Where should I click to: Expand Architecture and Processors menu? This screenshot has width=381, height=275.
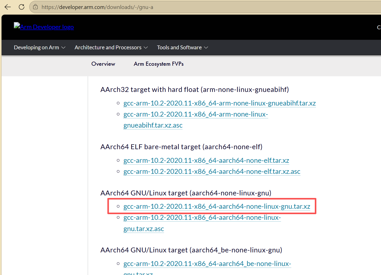[111, 48]
